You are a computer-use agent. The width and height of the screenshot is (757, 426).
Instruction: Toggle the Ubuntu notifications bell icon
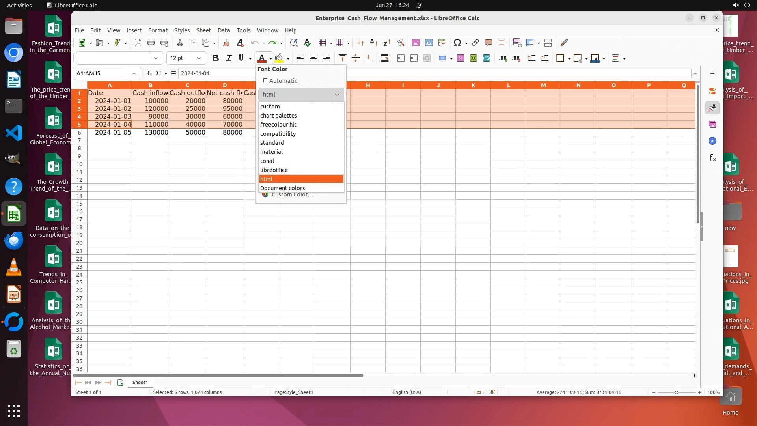pyautogui.click(x=419, y=5)
